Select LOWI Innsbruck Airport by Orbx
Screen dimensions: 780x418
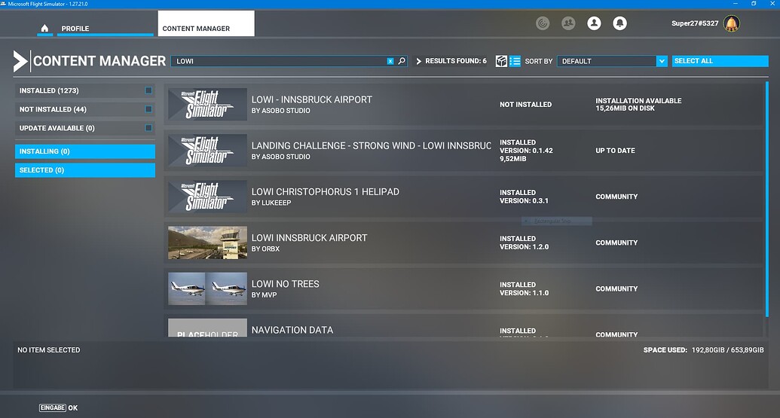(463, 243)
